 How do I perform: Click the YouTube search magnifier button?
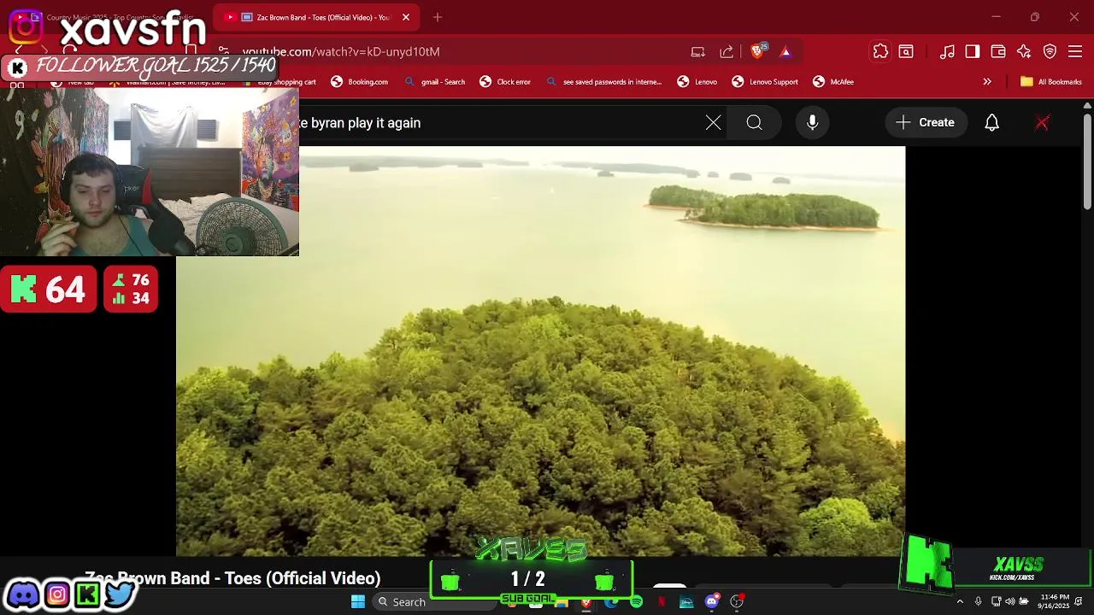pos(754,122)
